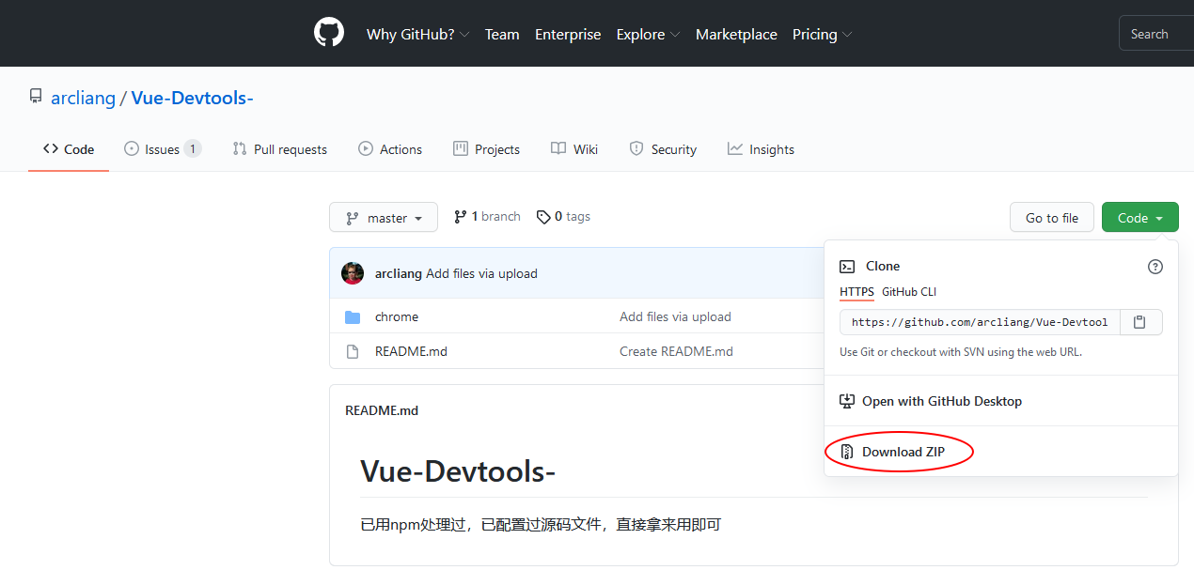Expand the Why GitHub? menu
Viewport: 1194px width, 570px height.
pos(417,34)
